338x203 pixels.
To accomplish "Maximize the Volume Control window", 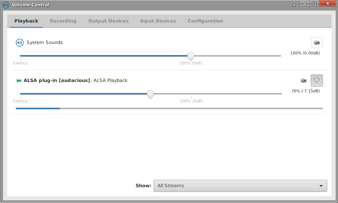I will click(x=314, y=4).
